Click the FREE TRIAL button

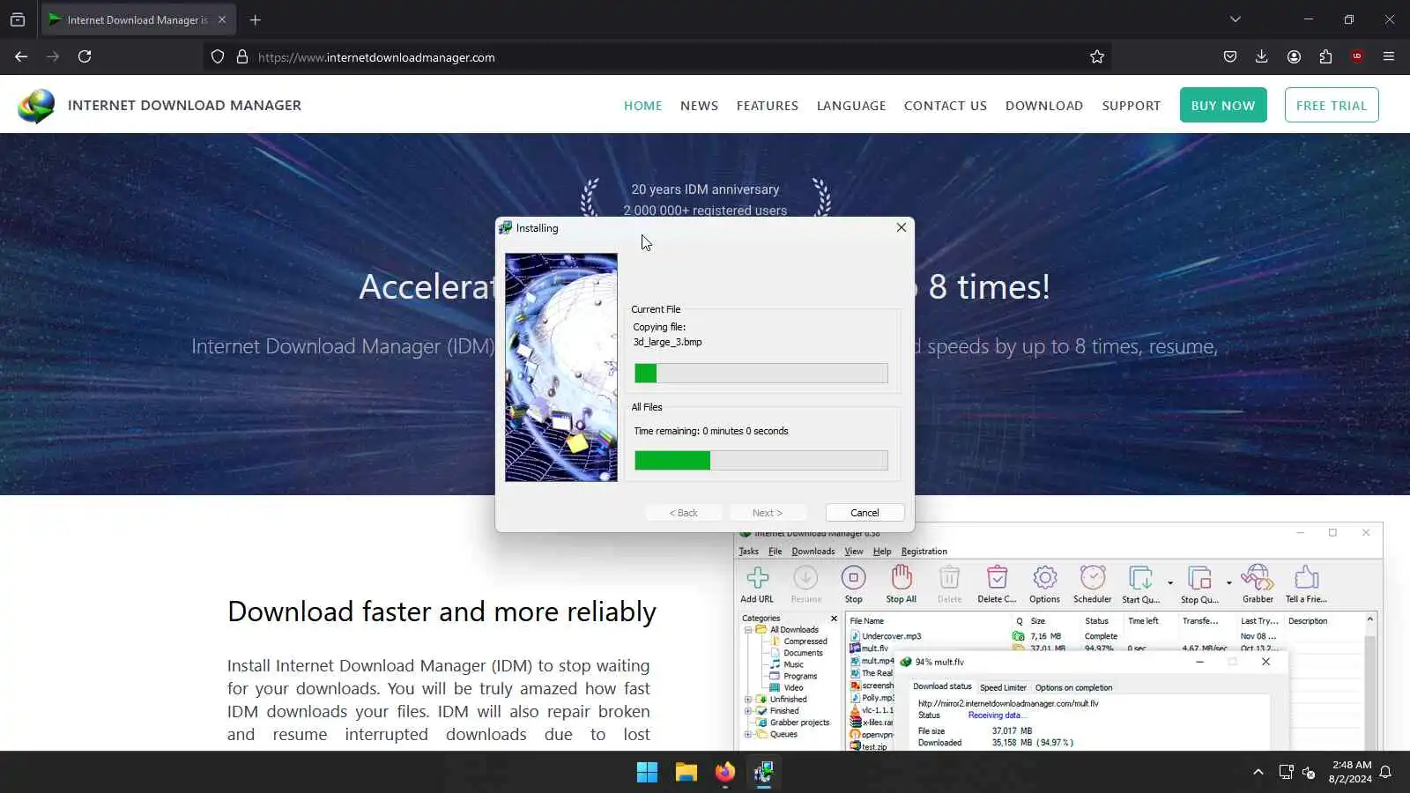pos(1332,105)
